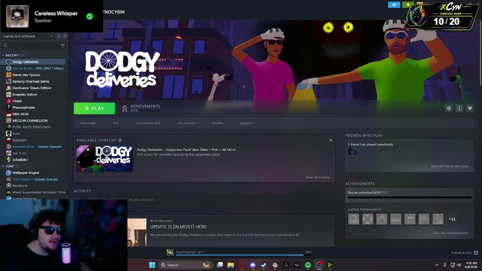Click the library search magnifier icon

pyautogui.click(x=5, y=46)
